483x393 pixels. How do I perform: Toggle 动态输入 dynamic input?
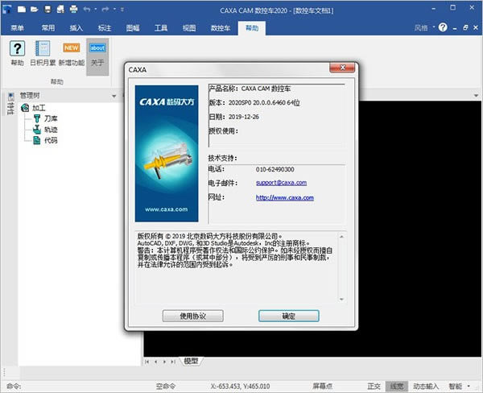point(426,387)
